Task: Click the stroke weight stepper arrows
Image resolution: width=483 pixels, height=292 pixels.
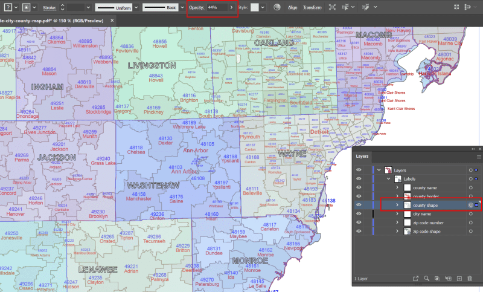Action: click(62, 7)
